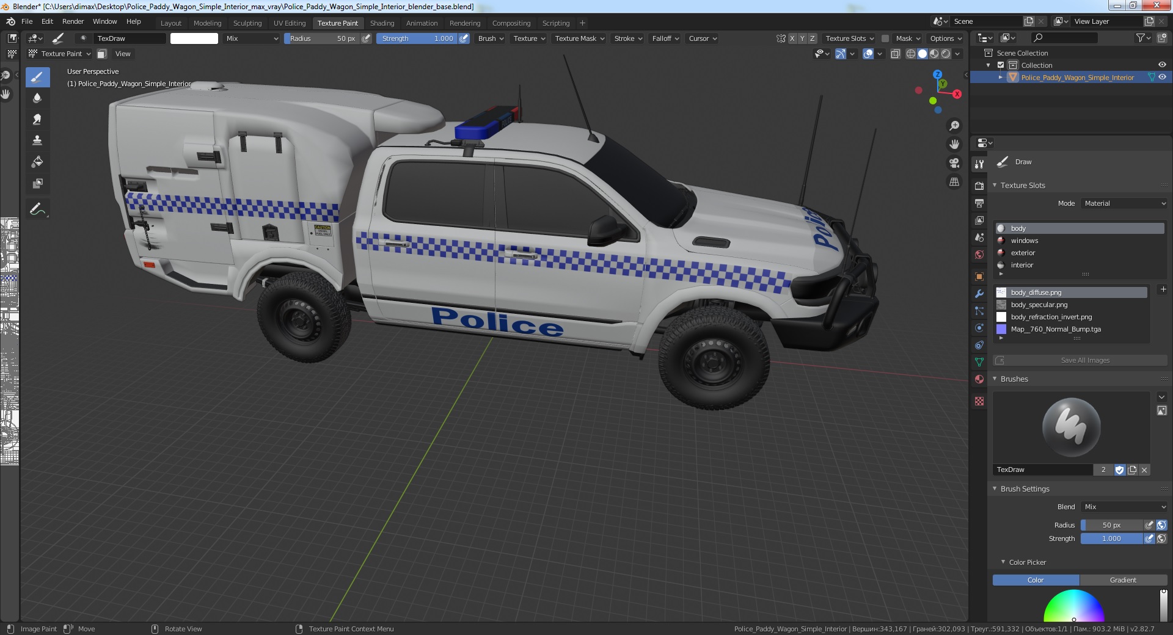Hide Collection in viewport via eye icon
The image size is (1173, 635).
click(x=1162, y=65)
